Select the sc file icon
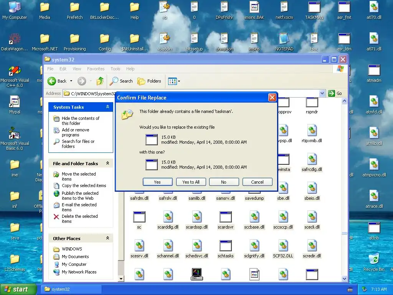Viewport: 393px width, 295px height. point(139,217)
